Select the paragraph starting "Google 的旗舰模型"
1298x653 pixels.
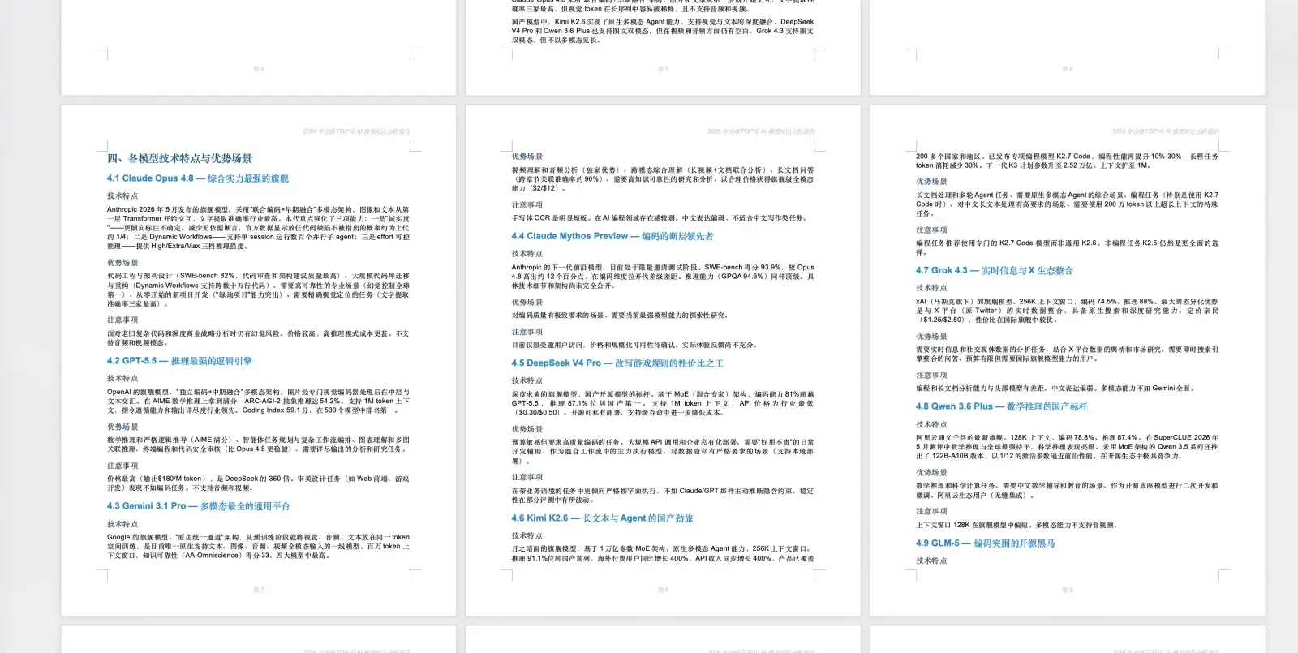pyautogui.click(x=258, y=547)
